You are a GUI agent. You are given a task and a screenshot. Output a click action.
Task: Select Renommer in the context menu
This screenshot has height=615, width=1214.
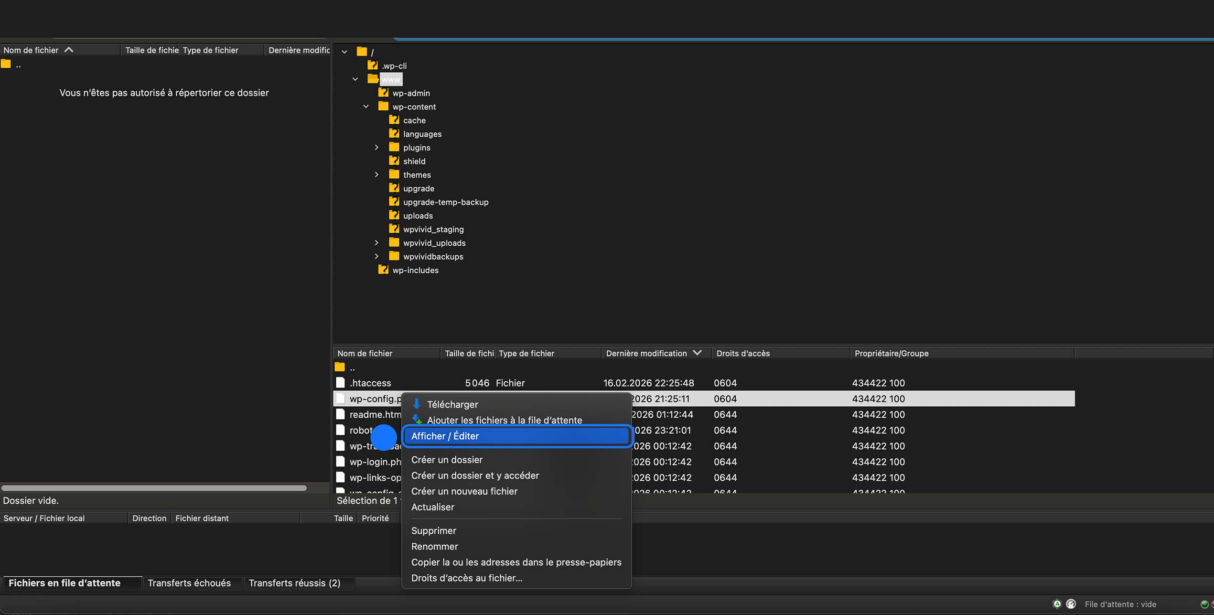pyautogui.click(x=434, y=546)
